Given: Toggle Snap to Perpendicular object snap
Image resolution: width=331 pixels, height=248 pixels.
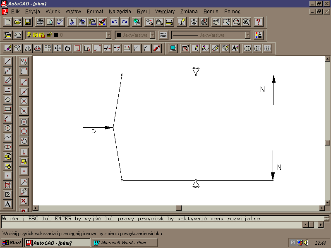Looking at the screenshot, I should pos(24,152).
